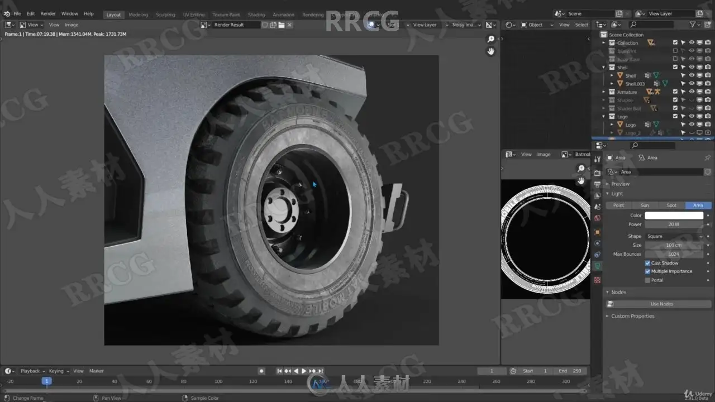Image resolution: width=715 pixels, height=402 pixels.
Task: Uncheck the Shell collection exclude checkbox
Action: 675,68
